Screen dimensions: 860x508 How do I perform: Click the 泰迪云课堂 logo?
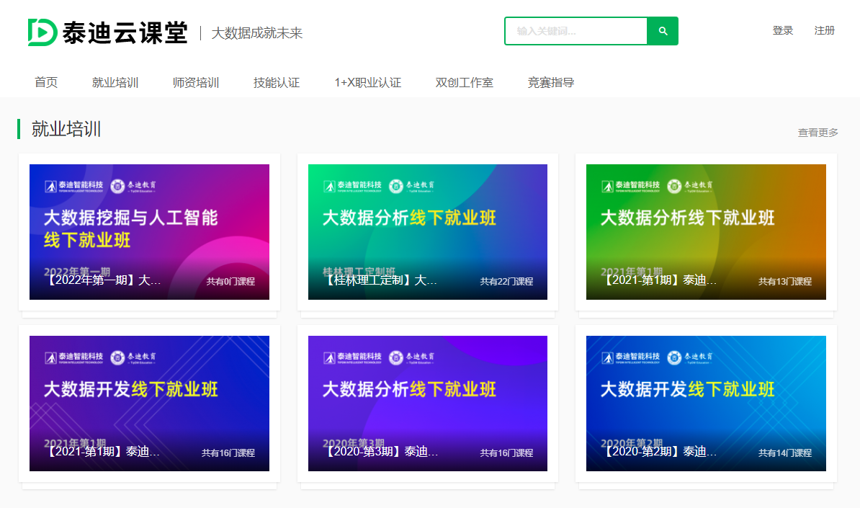[107, 32]
